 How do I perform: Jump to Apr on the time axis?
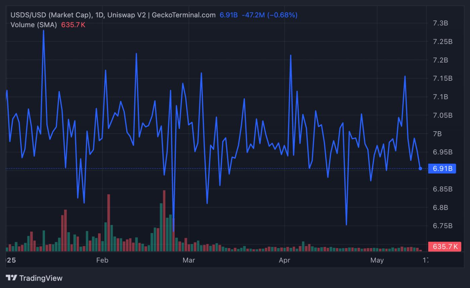[284, 260]
